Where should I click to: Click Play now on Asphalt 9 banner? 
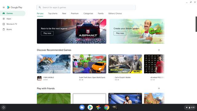coord(47,33)
